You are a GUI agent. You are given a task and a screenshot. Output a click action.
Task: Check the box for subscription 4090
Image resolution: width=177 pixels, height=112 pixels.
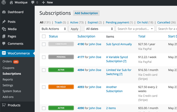tap(44, 108)
